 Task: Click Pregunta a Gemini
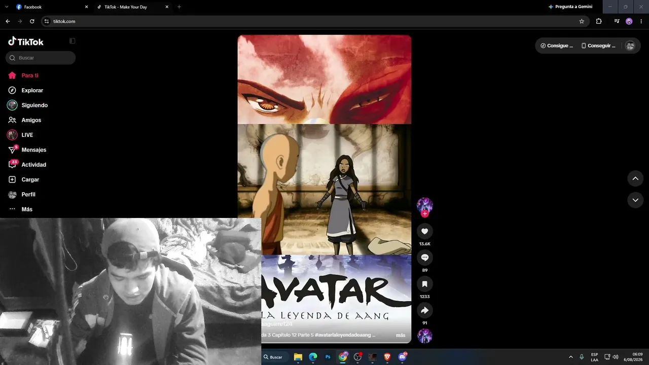point(570,7)
